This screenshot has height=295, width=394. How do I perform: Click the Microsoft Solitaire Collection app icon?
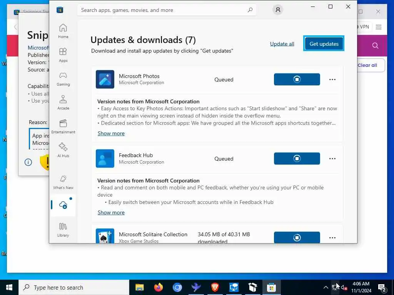point(105,236)
